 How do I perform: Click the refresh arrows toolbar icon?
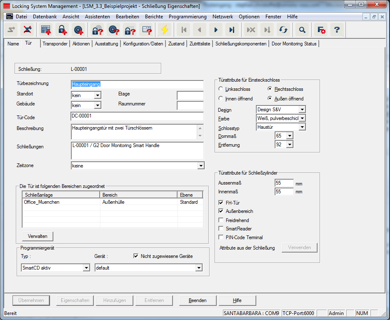283,30
